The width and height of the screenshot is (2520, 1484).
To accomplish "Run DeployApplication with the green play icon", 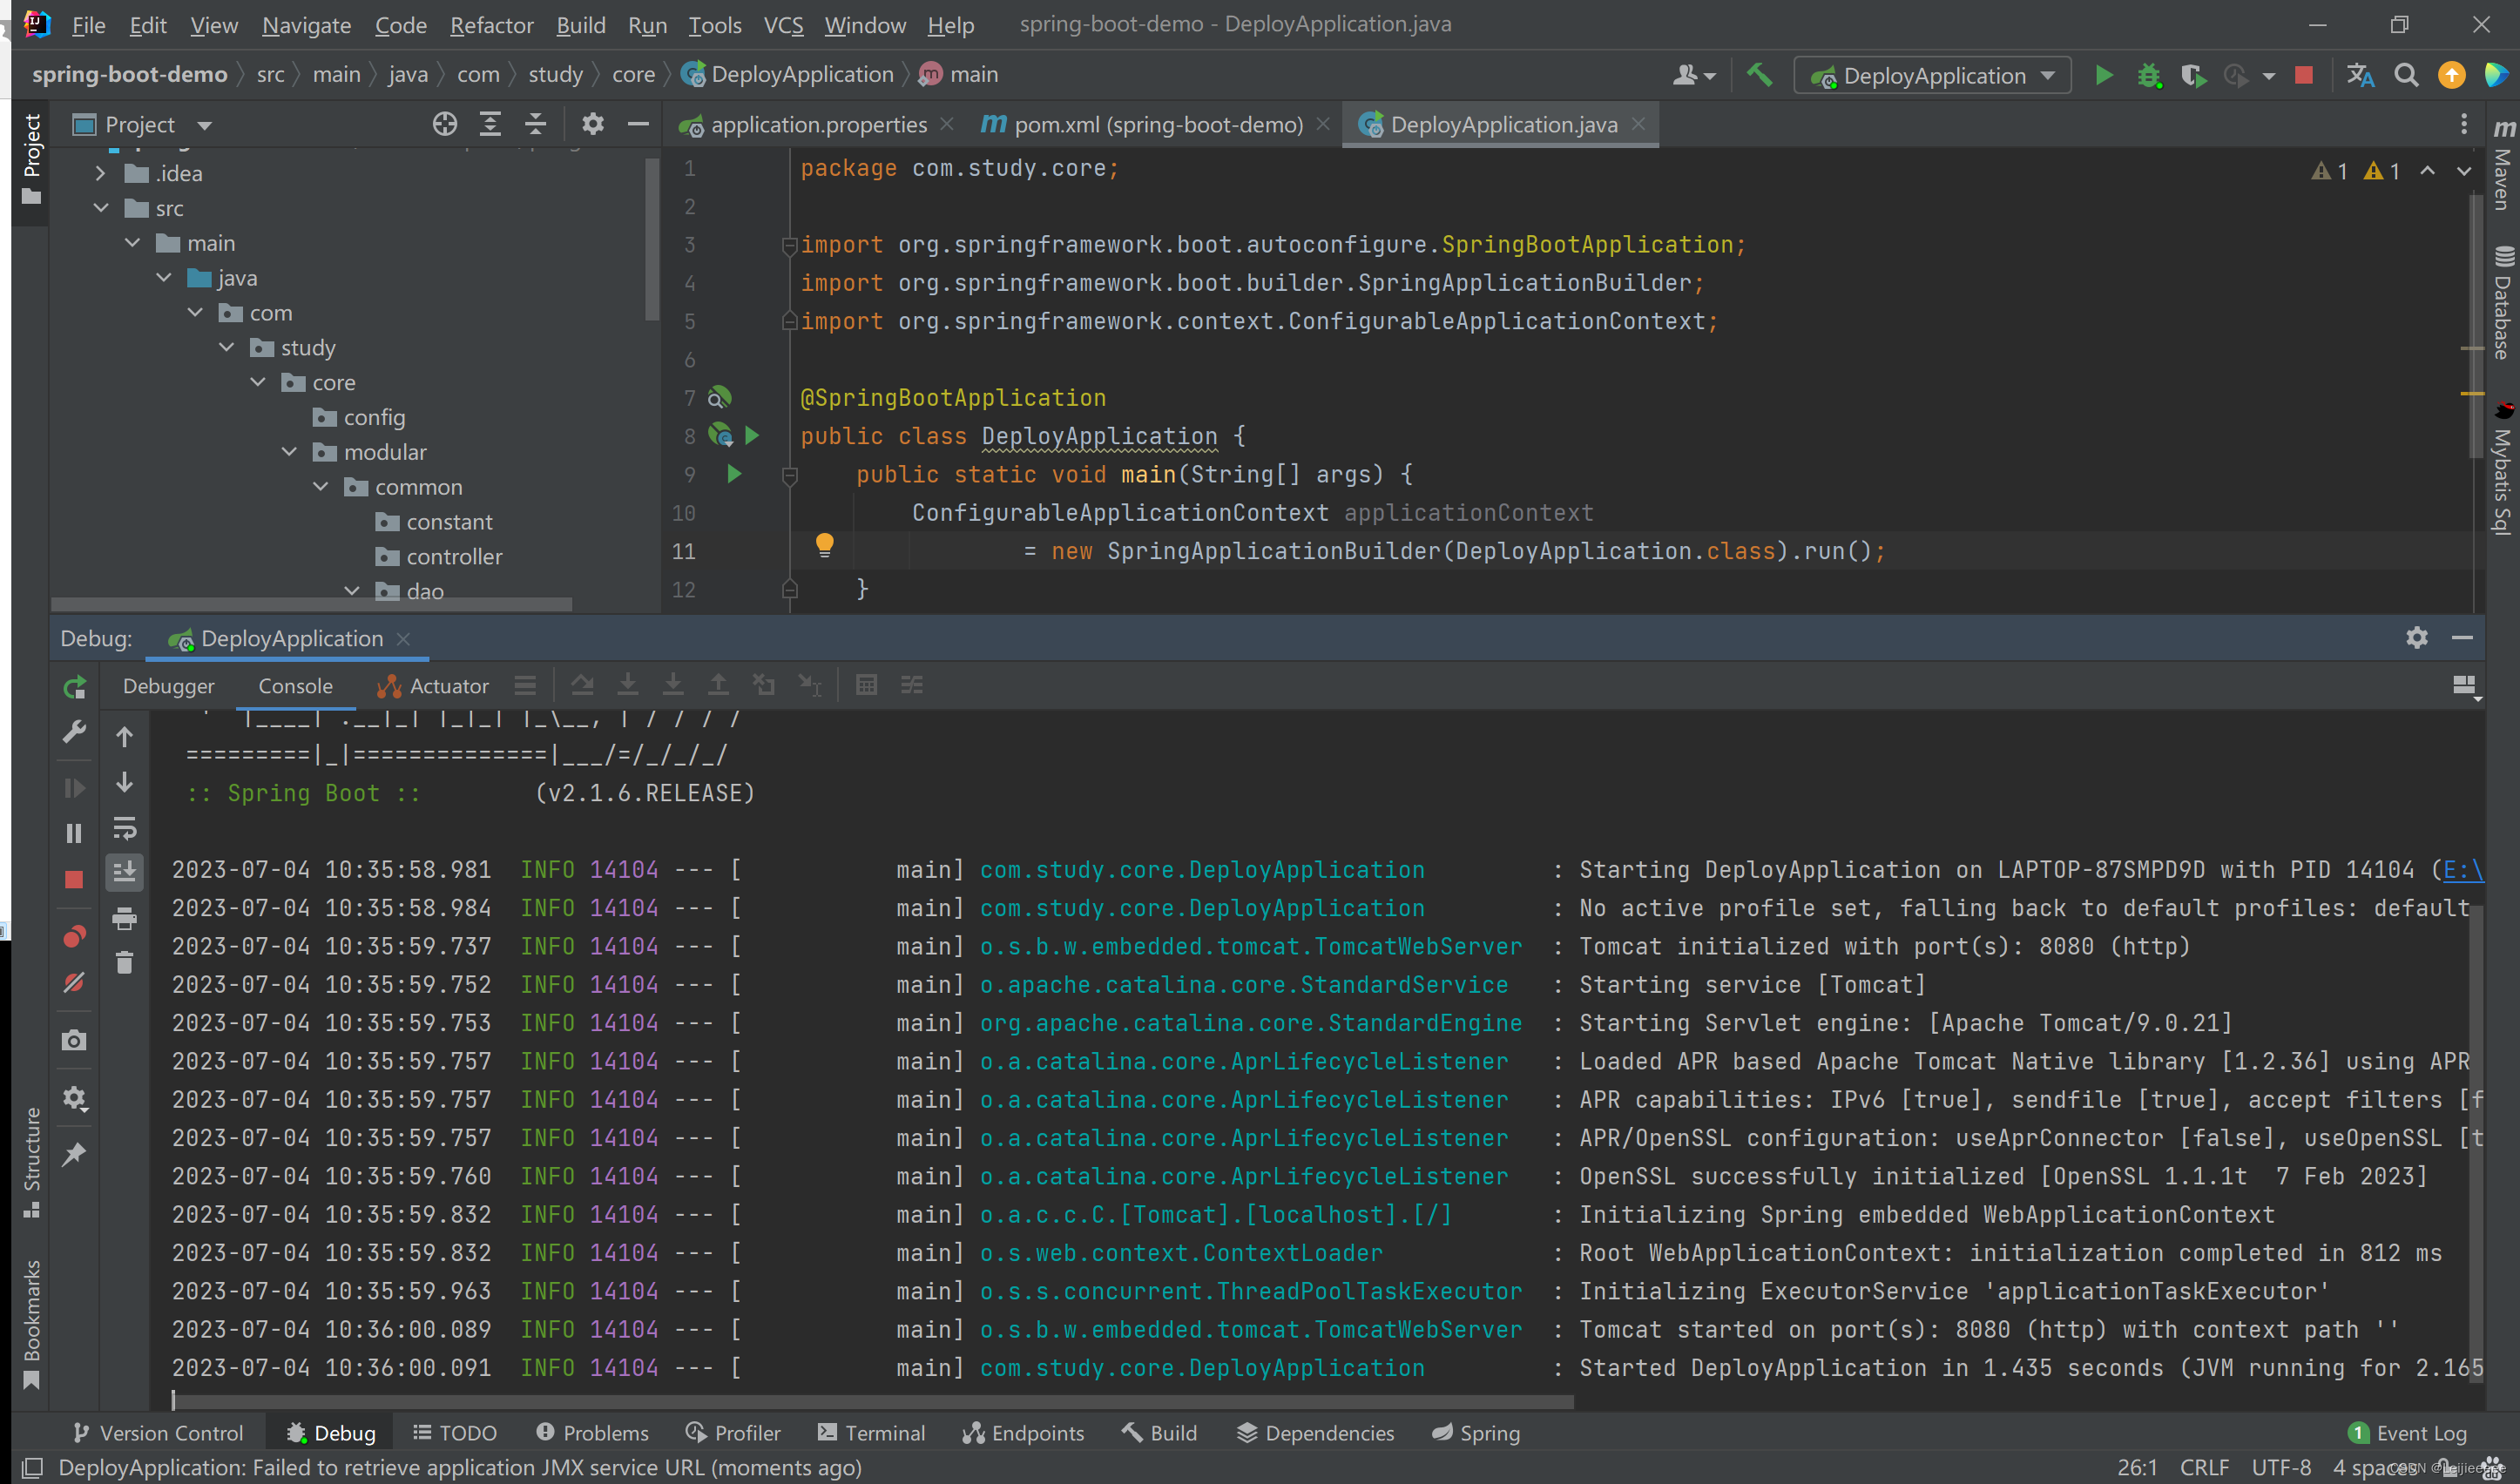I will (2104, 75).
